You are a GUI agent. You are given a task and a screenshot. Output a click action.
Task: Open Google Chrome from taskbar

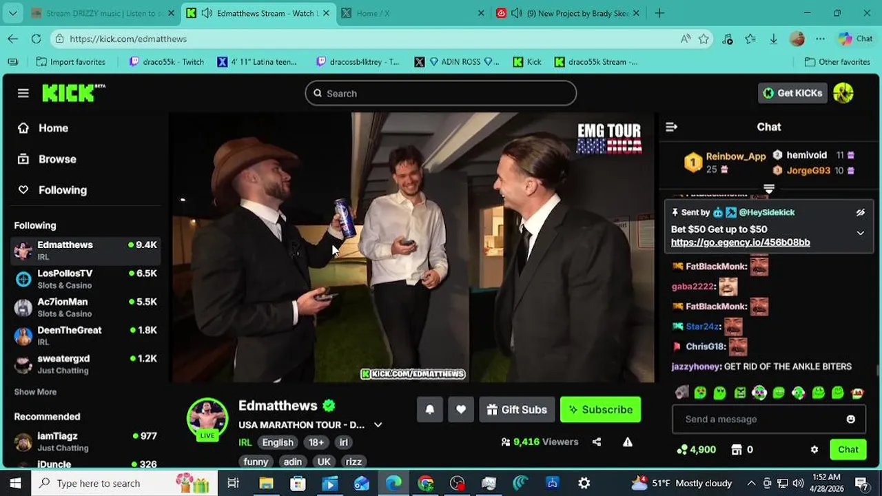pyautogui.click(x=425, y=483)
